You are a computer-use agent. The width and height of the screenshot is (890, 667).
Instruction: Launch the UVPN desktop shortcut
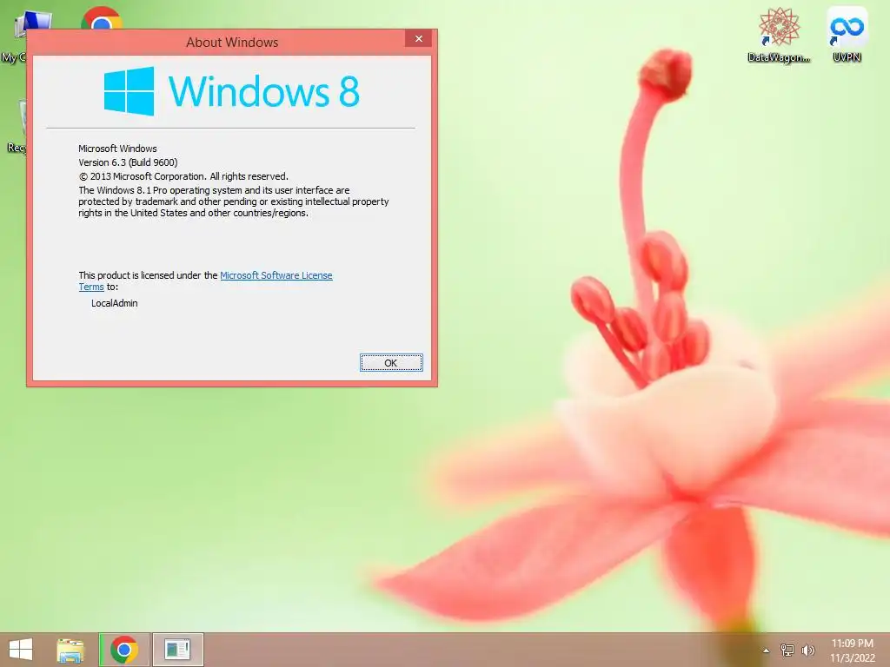(x=847, y=35)
